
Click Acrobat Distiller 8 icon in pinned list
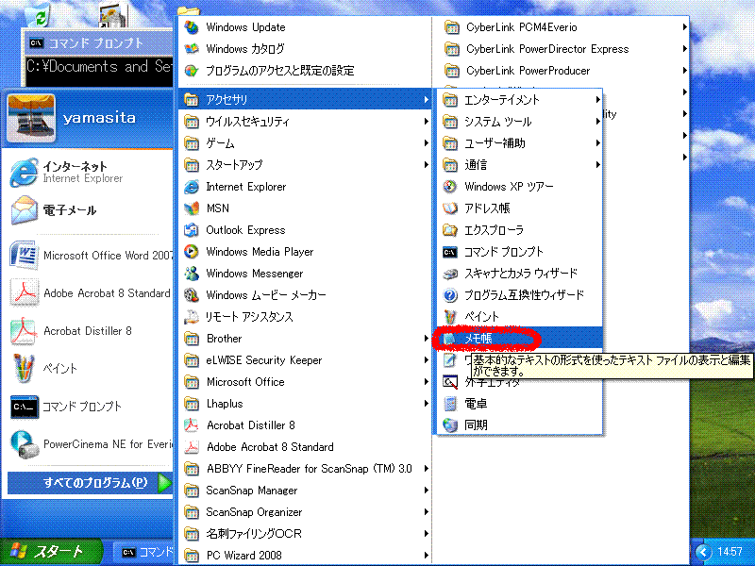point(24,331)
